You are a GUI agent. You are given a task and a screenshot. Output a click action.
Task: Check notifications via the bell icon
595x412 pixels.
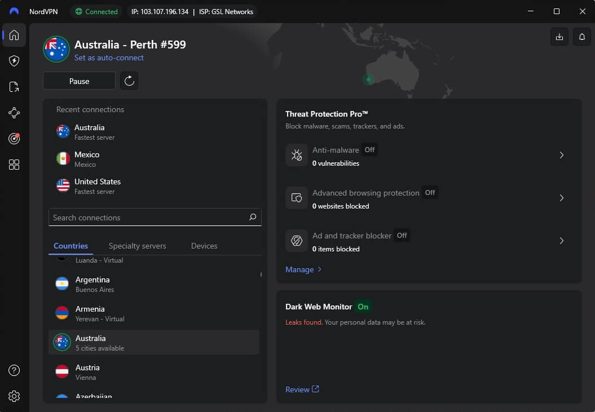point(581,36)
